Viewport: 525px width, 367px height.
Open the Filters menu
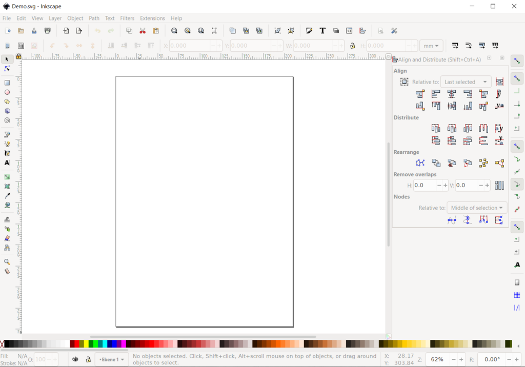(x=127, y=18)
